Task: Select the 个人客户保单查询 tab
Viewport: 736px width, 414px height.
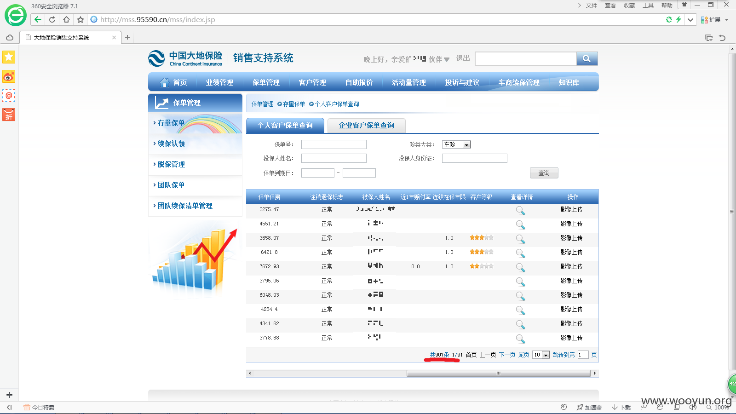Action: point(285,125)
